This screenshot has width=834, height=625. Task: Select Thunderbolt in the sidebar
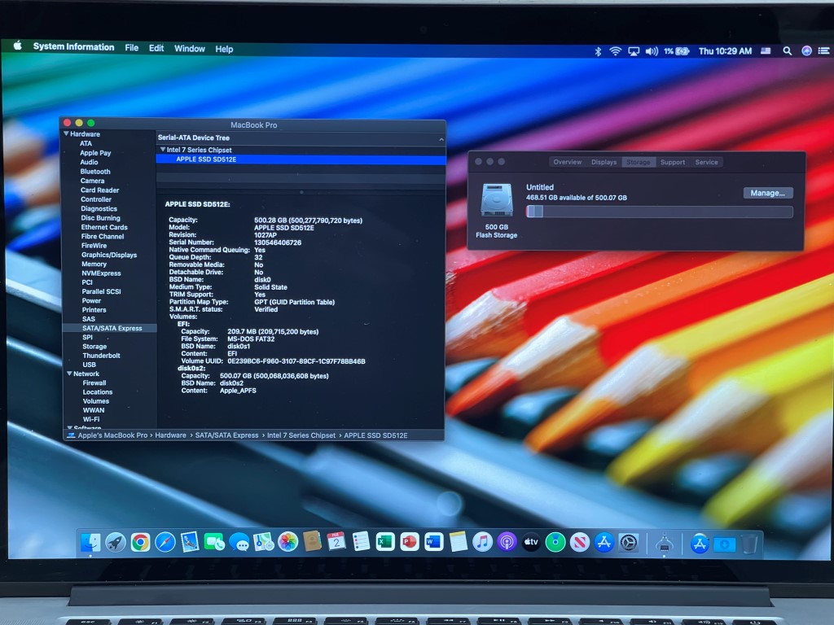(x=101, y=356)
